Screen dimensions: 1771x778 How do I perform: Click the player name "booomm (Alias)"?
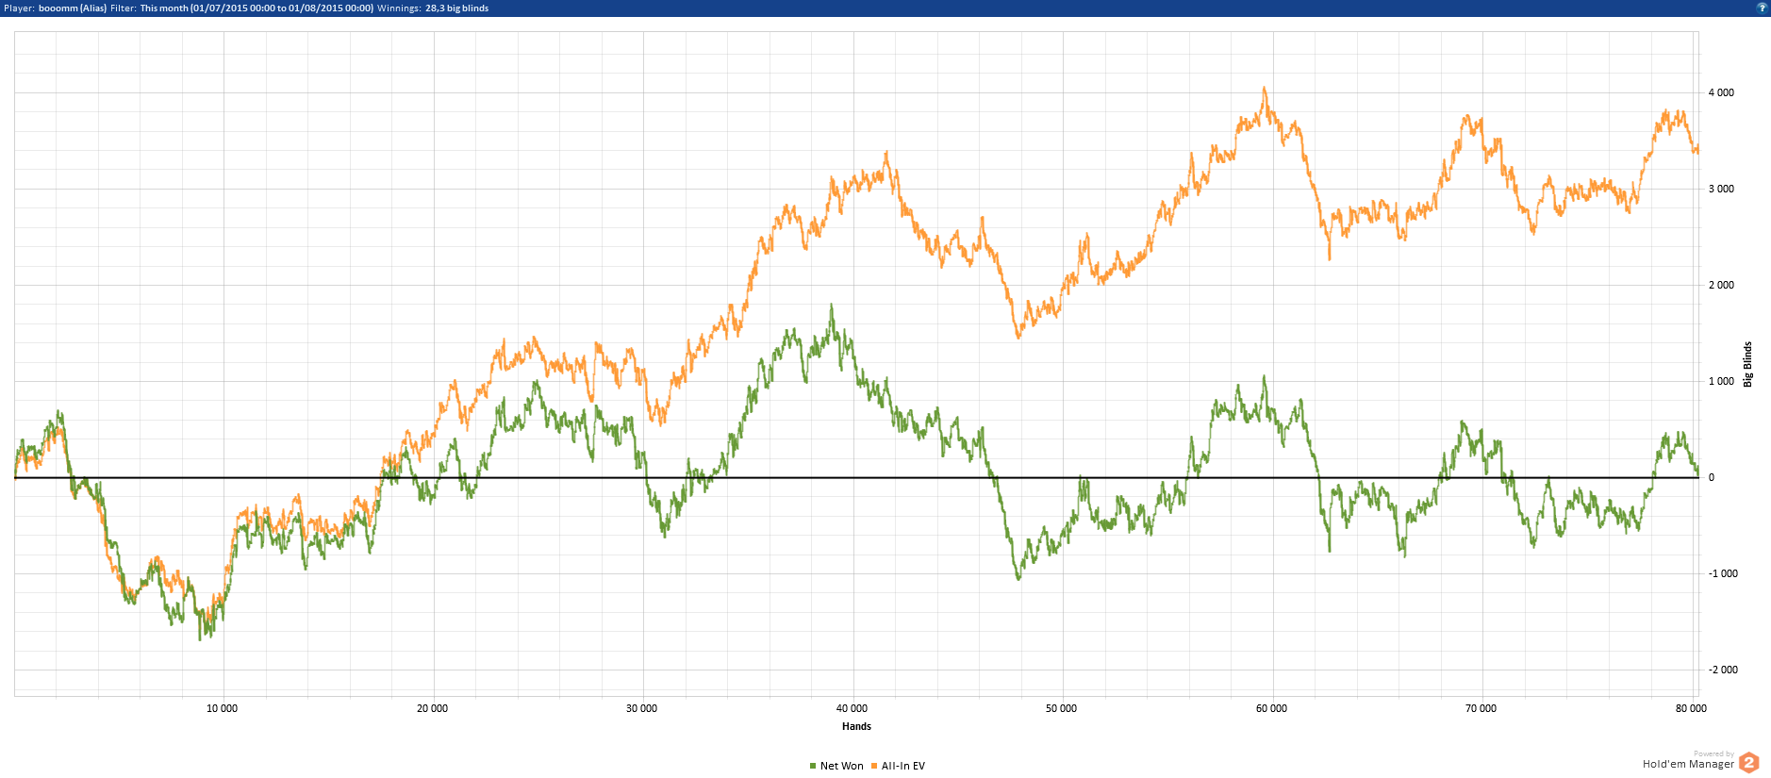(x=73, y=8)
